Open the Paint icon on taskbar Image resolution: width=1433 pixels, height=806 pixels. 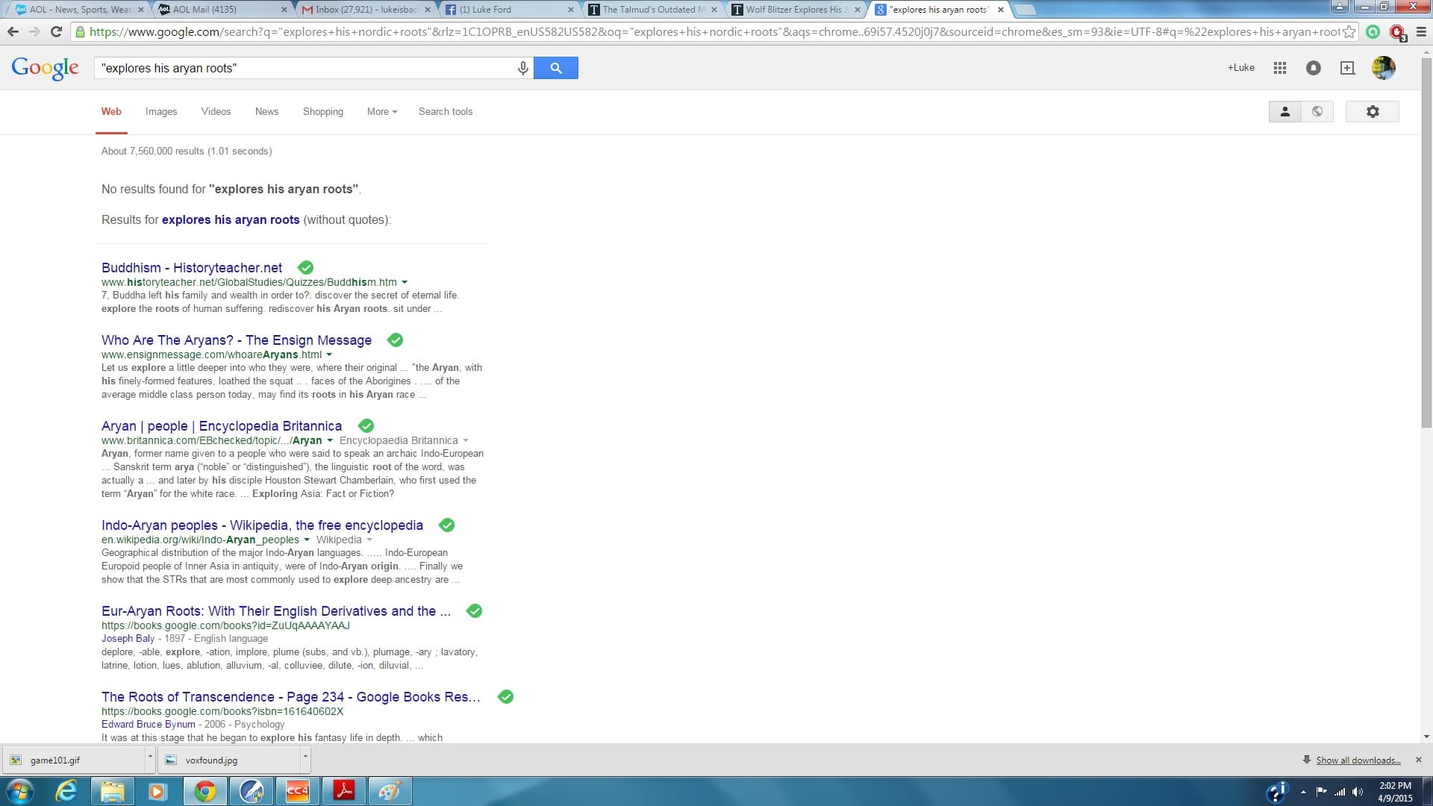tap(390, 791)
